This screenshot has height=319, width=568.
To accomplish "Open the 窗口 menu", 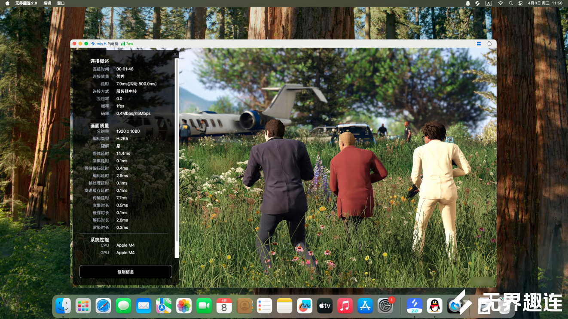I will pyautogui.click(x=61, y=3).
